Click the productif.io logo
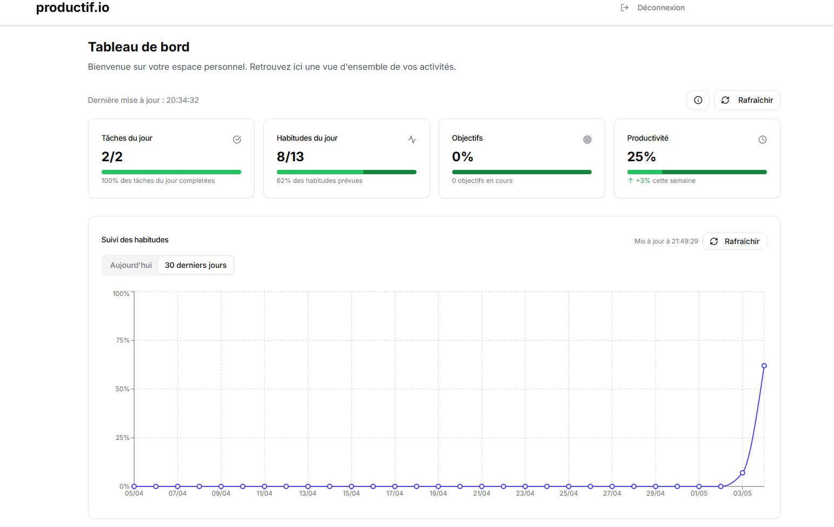 tap(72, 8)
